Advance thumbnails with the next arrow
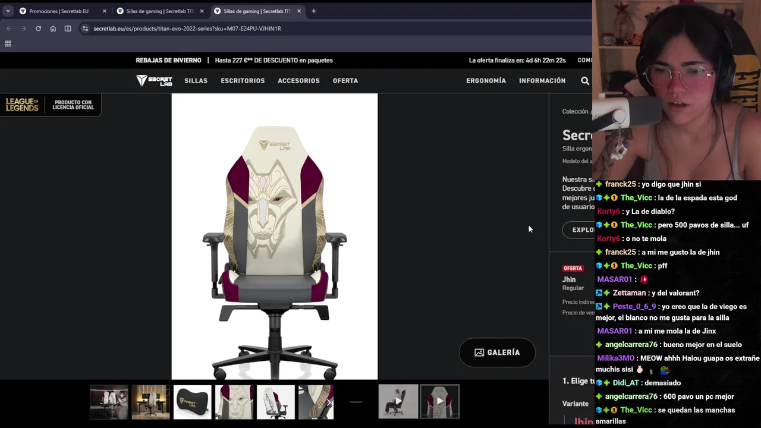The image size is (761, 428). point(329,402)
